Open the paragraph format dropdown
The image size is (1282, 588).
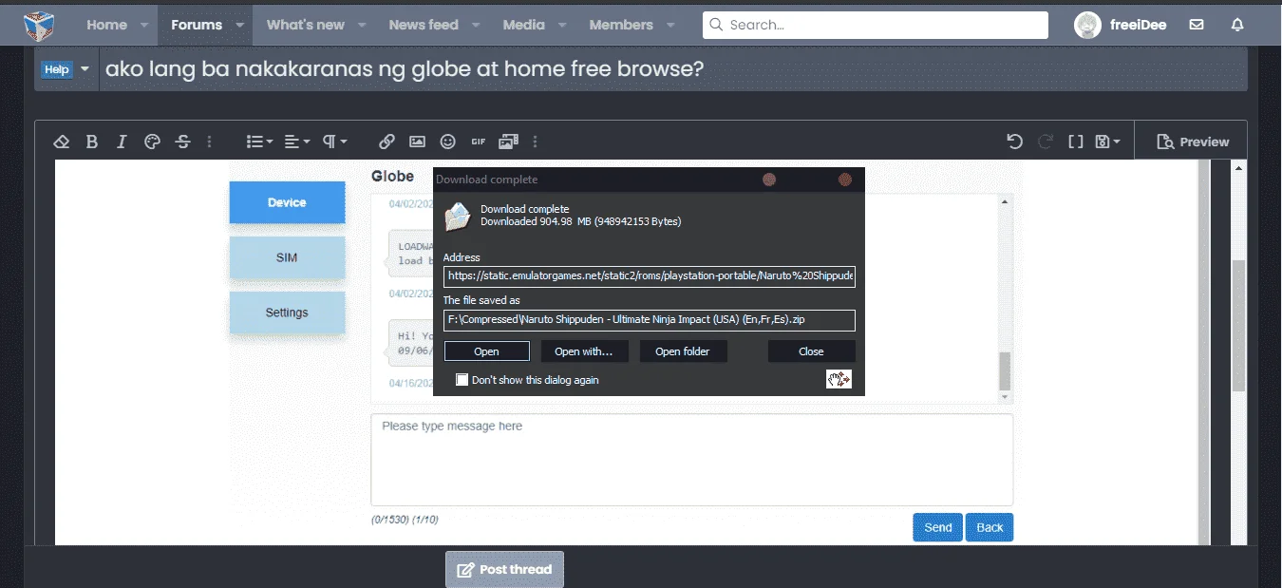[x=334, y=142]
